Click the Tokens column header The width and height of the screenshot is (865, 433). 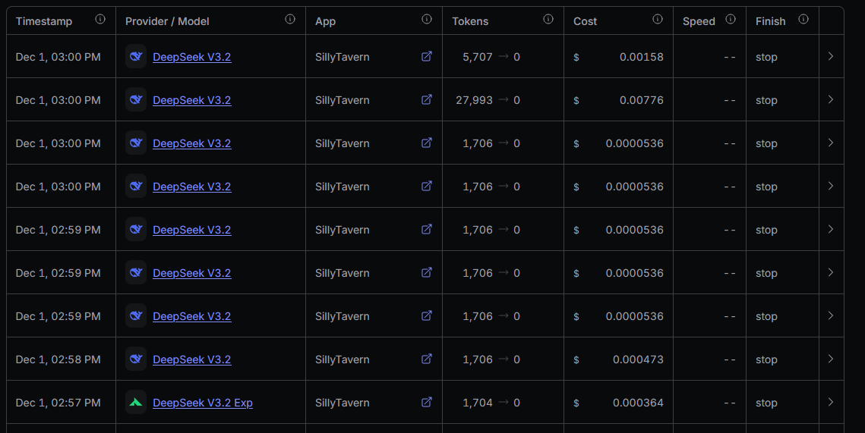(471, 21)
